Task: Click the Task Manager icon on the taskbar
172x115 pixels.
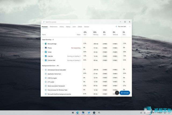Action: [94, 113]
